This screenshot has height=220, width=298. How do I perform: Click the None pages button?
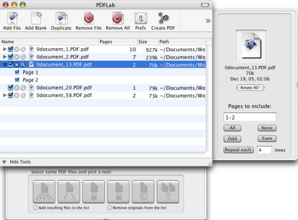267,128
